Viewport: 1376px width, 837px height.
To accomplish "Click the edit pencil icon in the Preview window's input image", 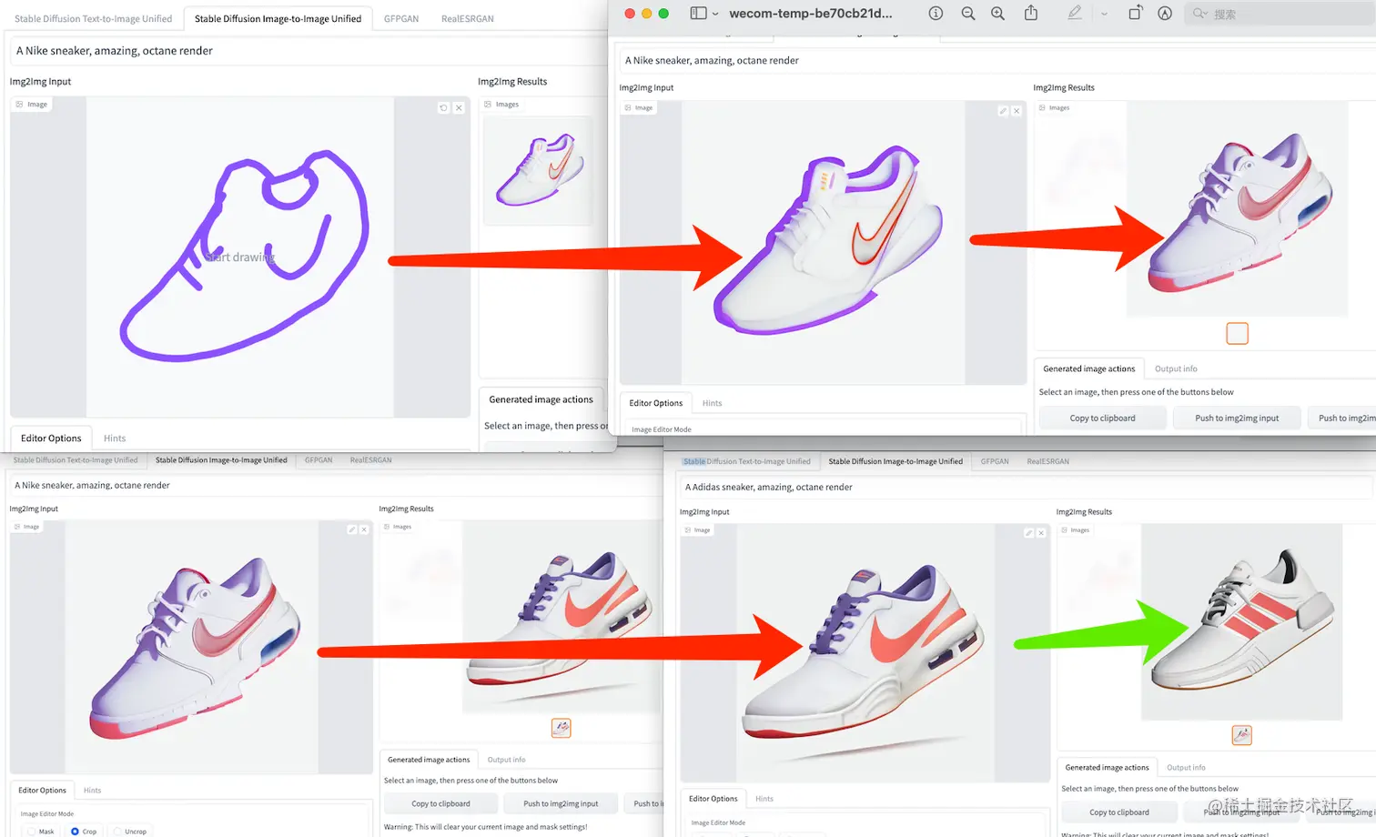I will tap(1003, 111).
